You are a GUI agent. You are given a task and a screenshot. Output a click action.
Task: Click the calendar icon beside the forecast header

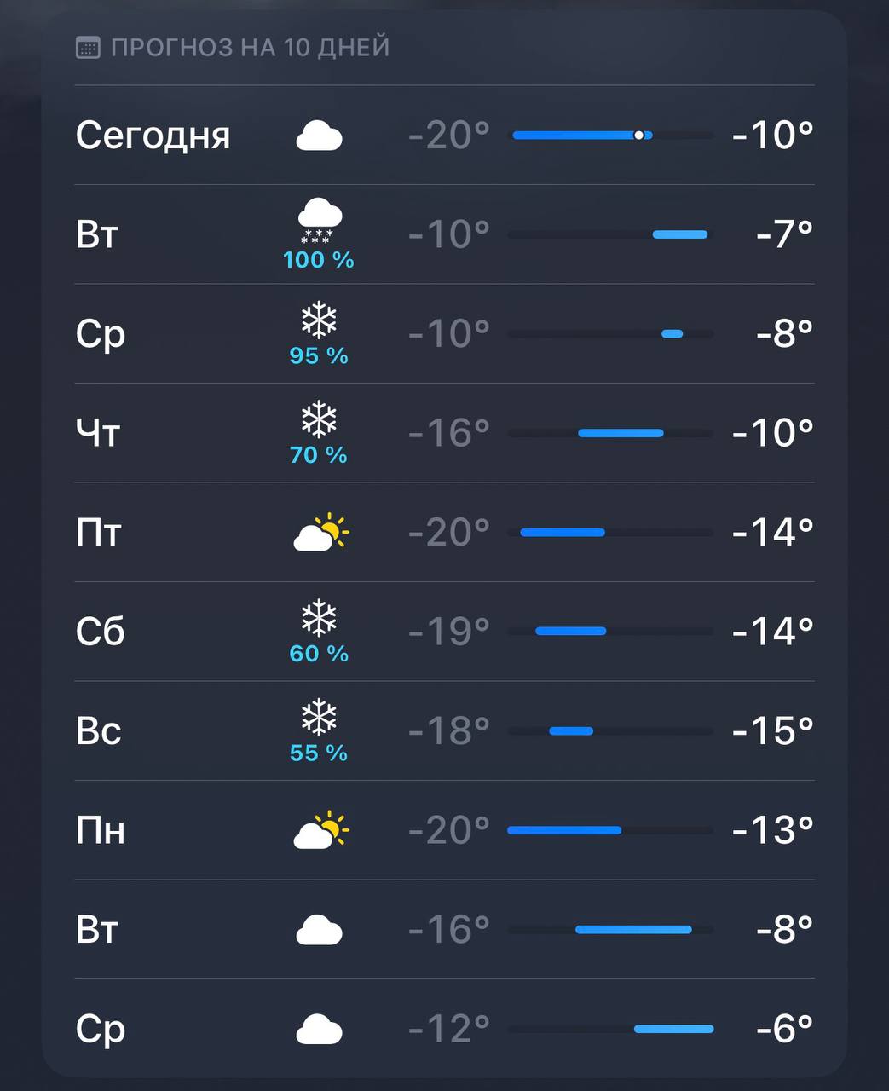click(x=87, y=48)
